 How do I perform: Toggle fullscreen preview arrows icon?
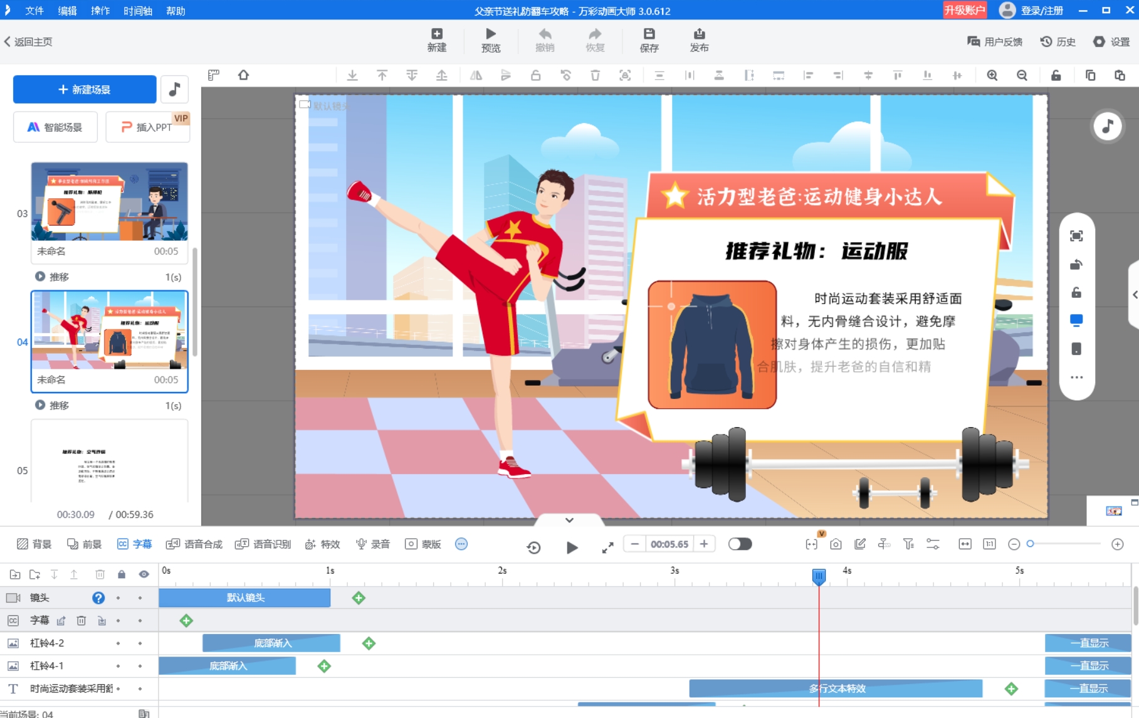pos(607,547)
